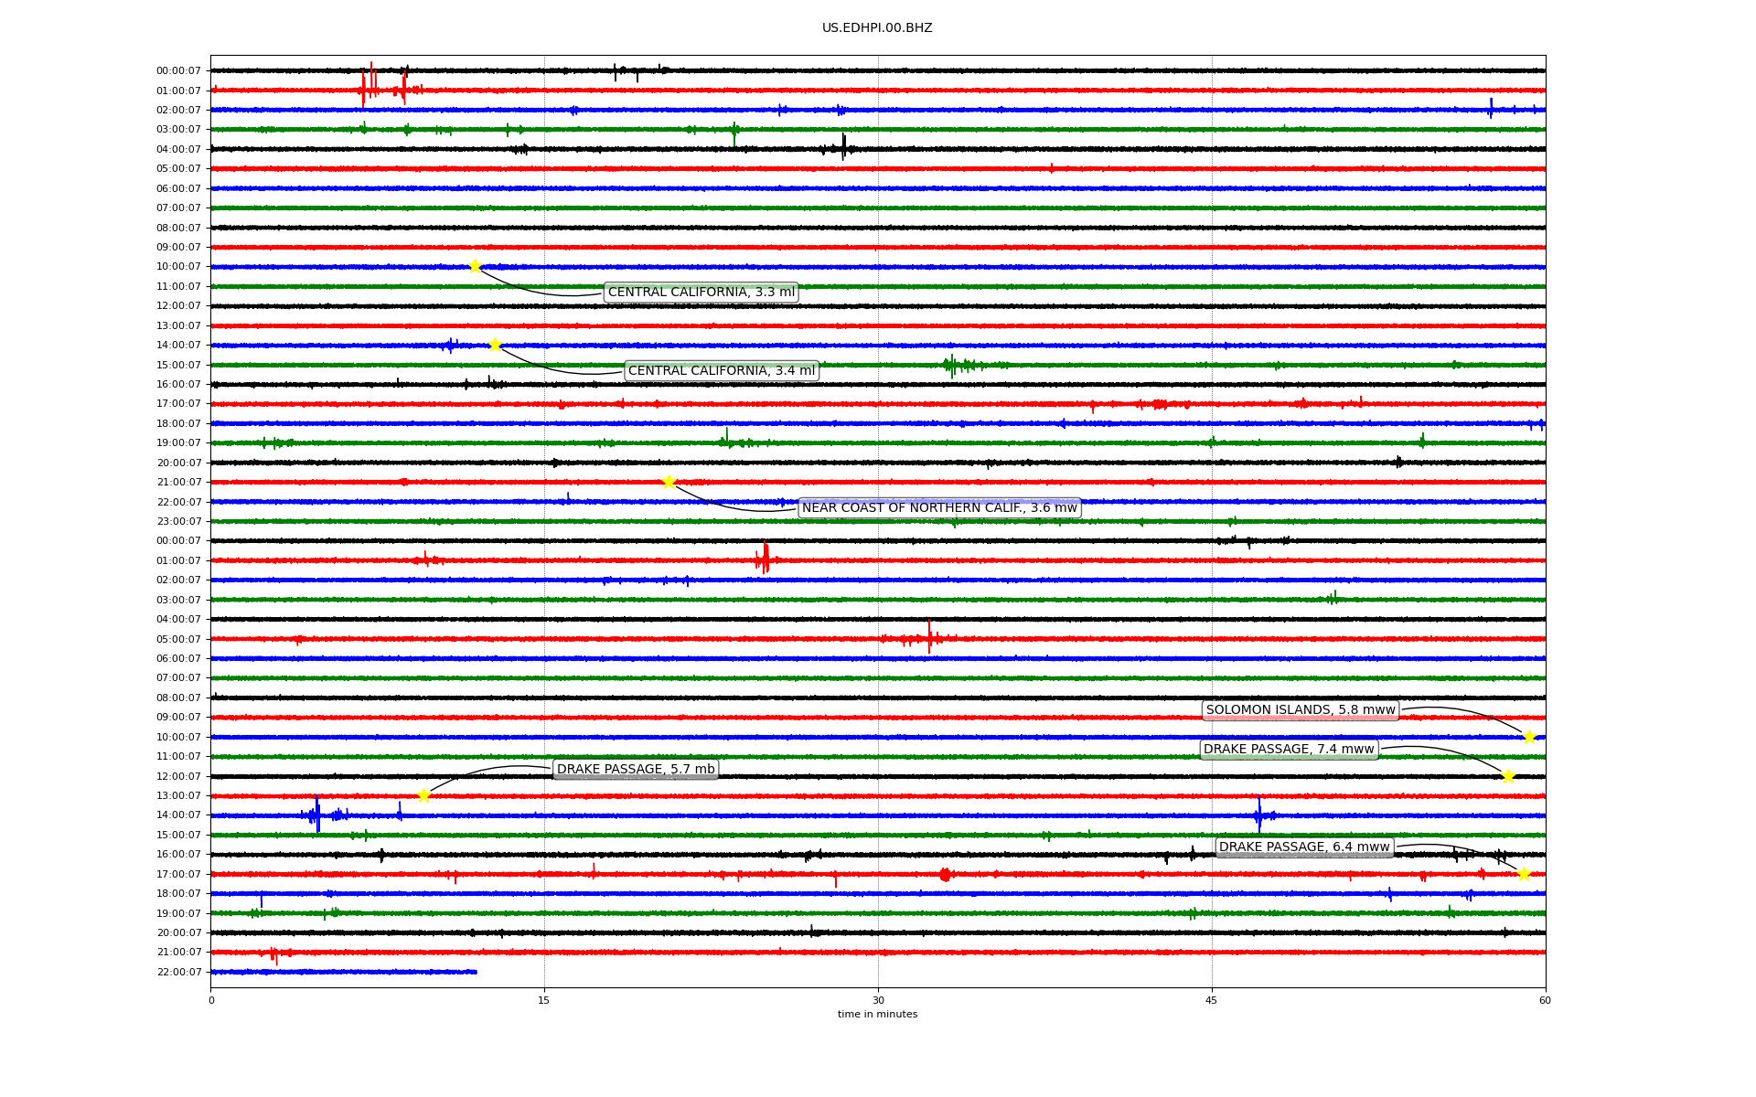The width and height of the screenshot is (1756, 1097).
Task: Click the yellow star for Central California 3.4 event
Action: pyautogui.click(x=495, y=345)
